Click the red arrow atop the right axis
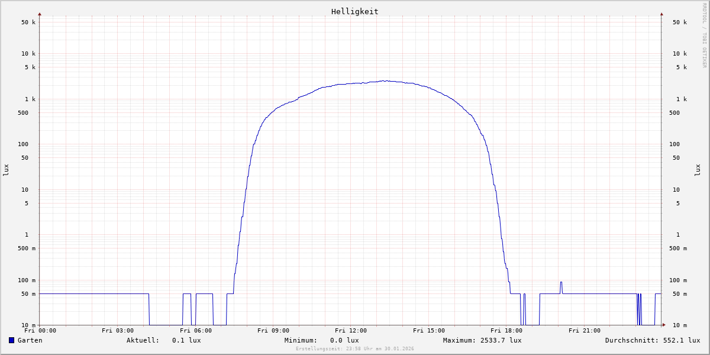 (x=661, y=14)
